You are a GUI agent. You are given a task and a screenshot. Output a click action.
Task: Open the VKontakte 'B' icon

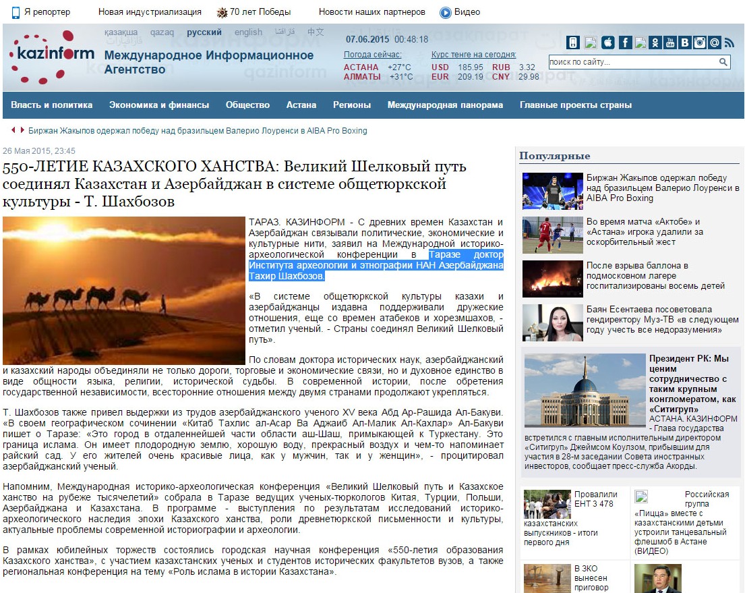[685, 43]
